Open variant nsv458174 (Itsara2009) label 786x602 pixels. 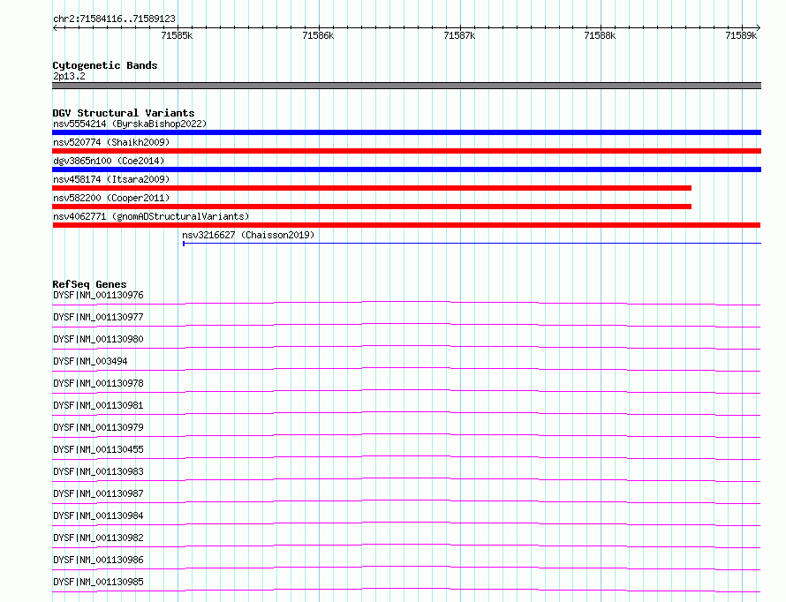[111, 179]
